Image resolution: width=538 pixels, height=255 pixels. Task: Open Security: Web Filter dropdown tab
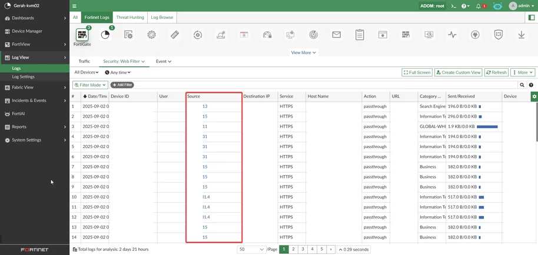click(124, 61)
